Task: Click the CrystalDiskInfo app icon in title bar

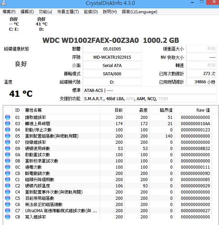Action: [3, 3]
